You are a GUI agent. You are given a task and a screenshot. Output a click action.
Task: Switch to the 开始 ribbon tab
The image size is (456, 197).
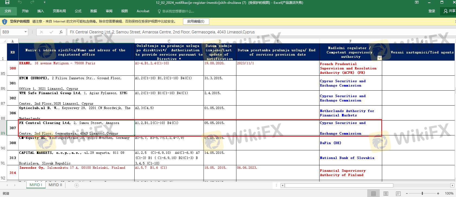[x=25, y=11]
